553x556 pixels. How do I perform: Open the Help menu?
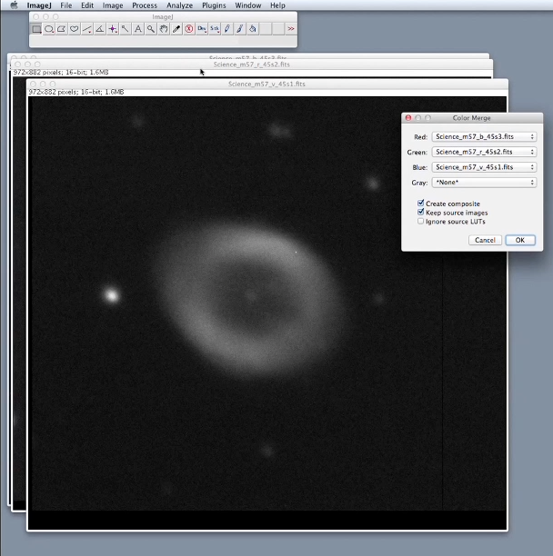point(277,5)
